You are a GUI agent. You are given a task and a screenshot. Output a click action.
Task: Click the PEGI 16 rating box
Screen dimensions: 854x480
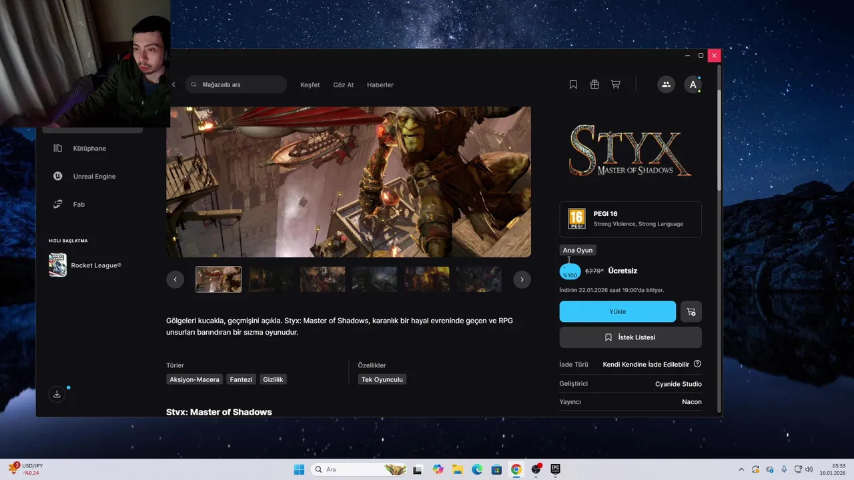click(x=630, y=219)
